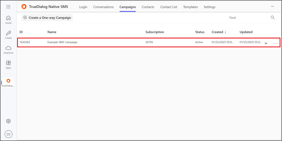
Task: Open the Settings tab
Action: (210, 7)
